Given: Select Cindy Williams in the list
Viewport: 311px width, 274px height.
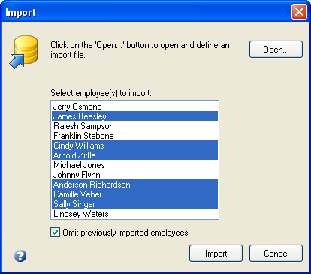Looking at the screenshot, I should tap(134, 146).
